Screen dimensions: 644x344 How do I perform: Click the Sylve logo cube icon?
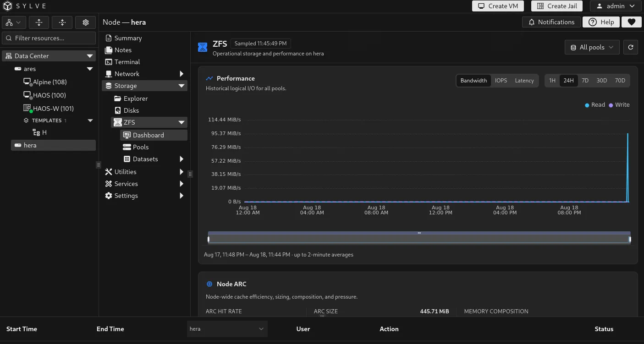7,6
